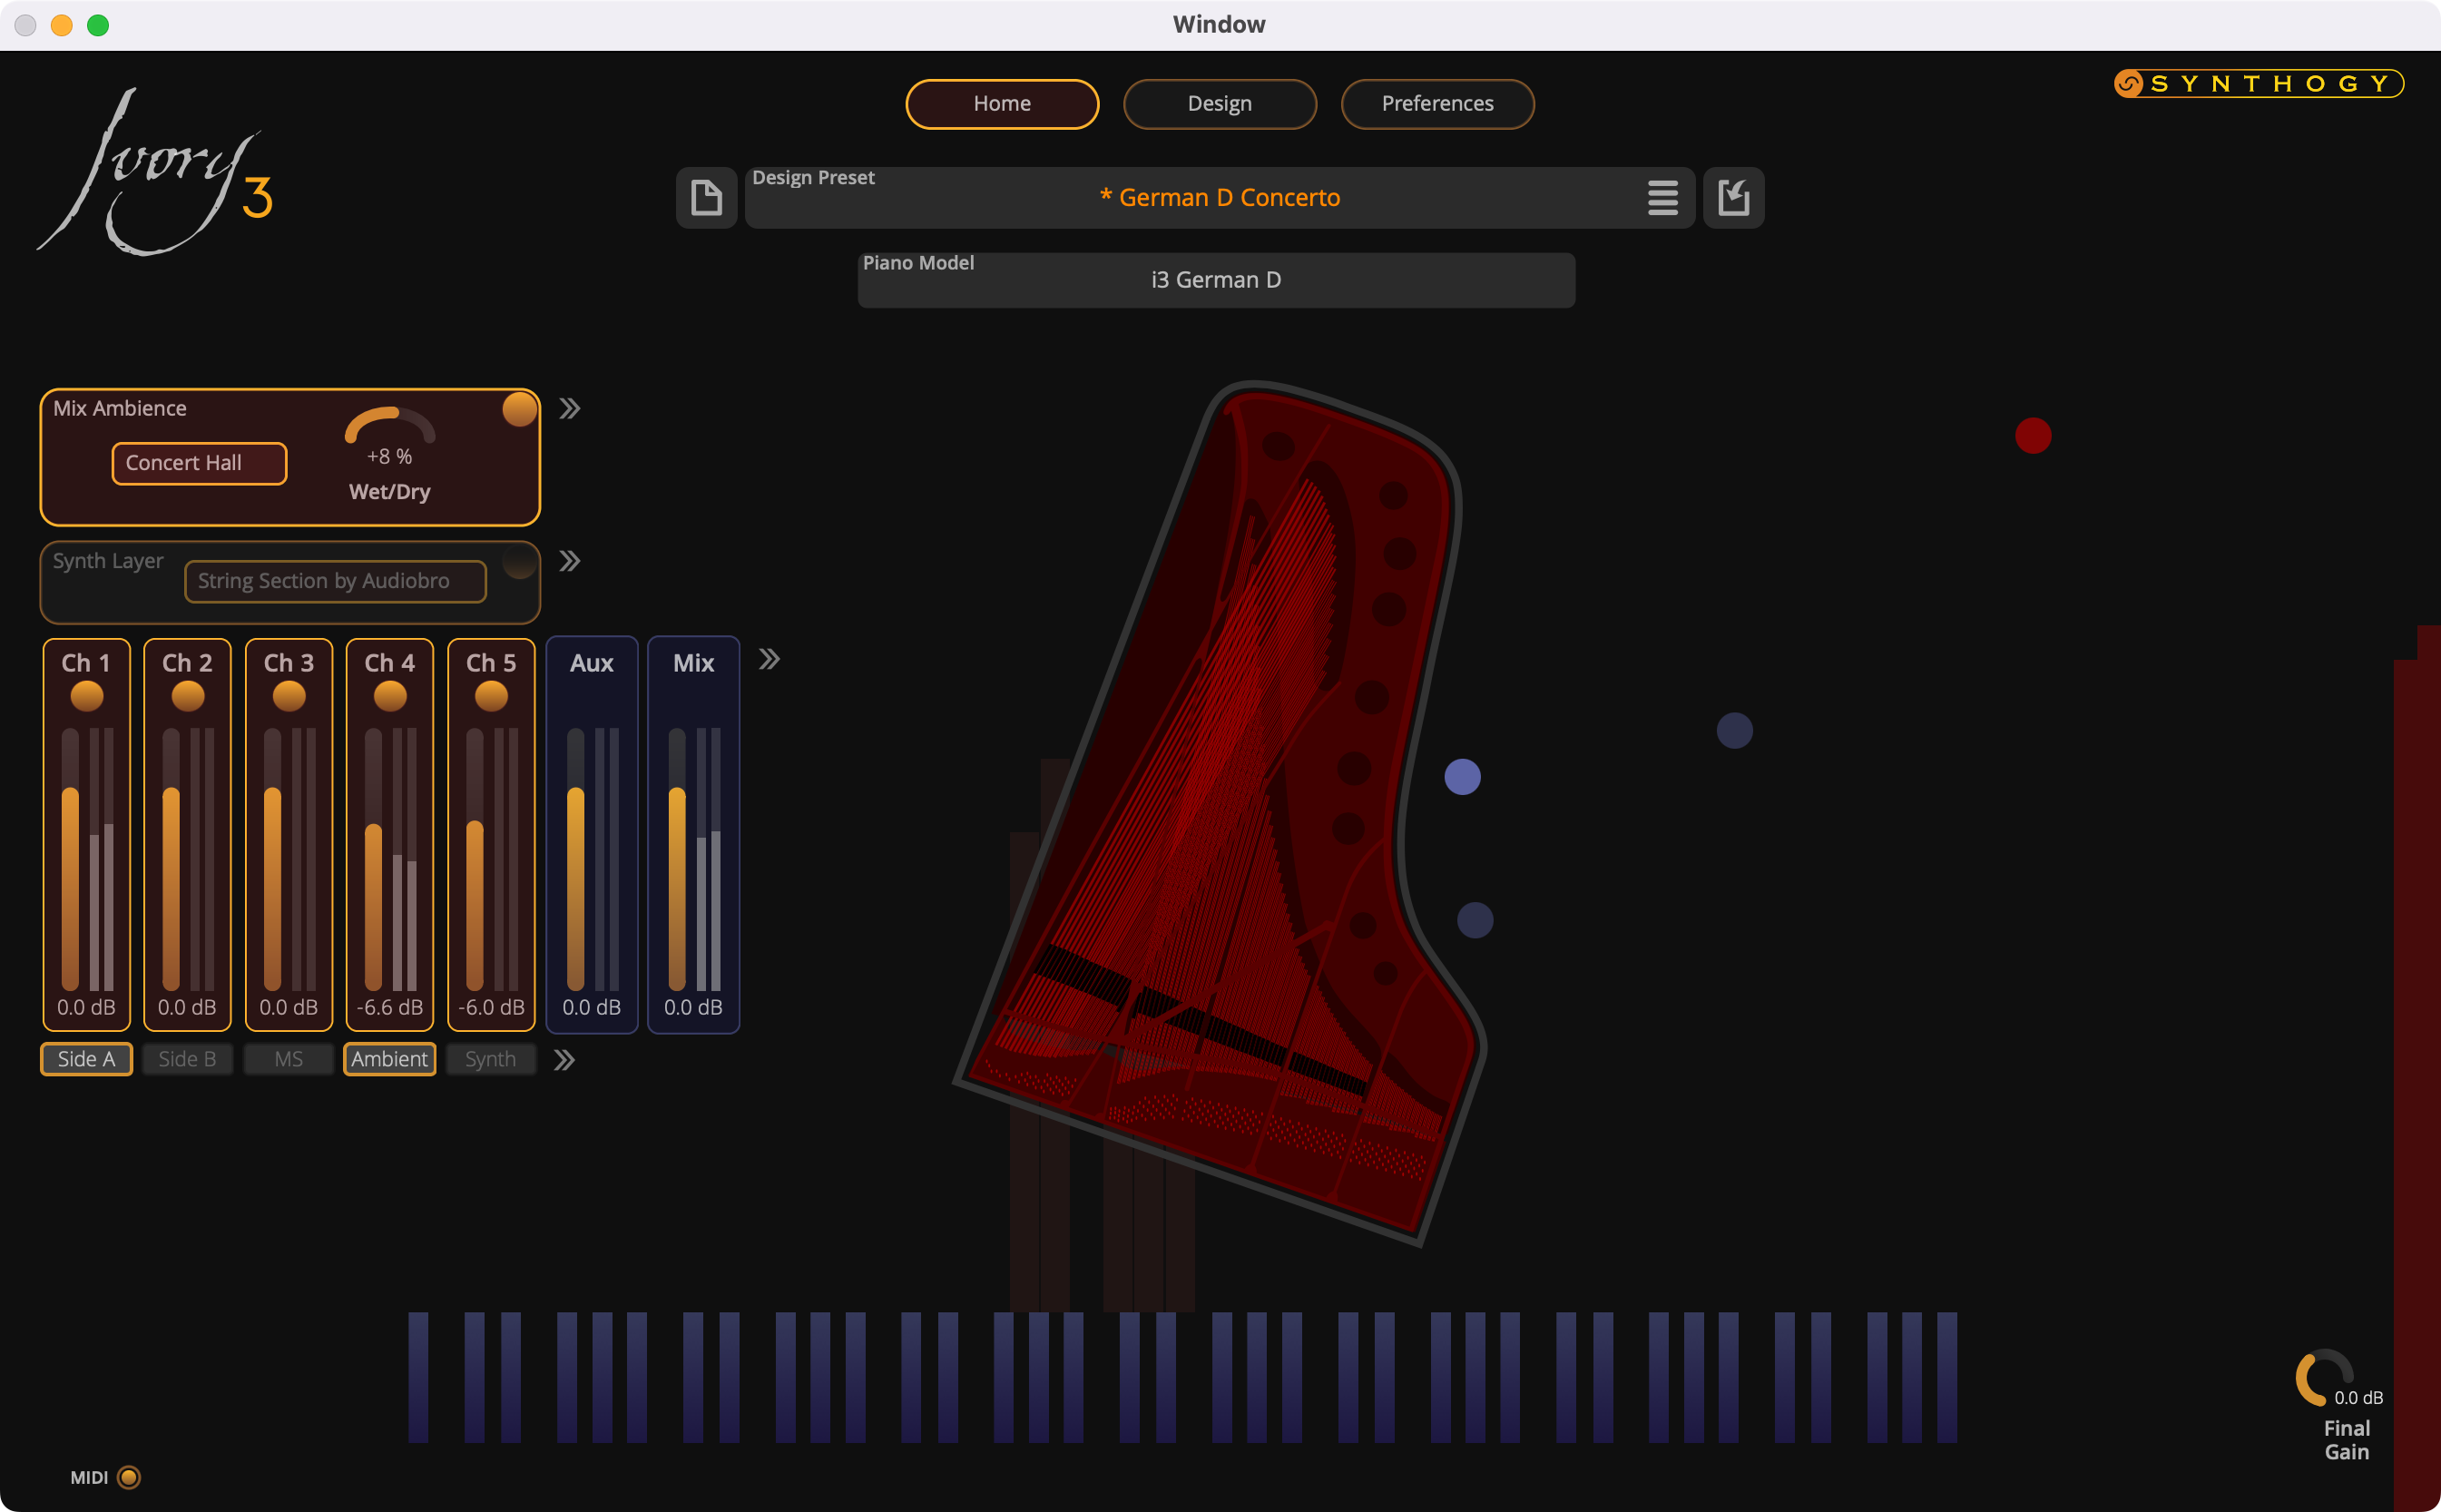Select the bright blue microphone dot near piano

[1463, 777]
